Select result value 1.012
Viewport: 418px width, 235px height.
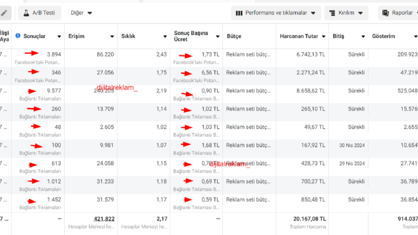click(54, 181)
